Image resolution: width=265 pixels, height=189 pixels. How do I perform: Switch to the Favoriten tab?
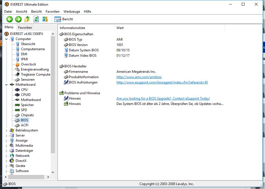pos(25,28)
